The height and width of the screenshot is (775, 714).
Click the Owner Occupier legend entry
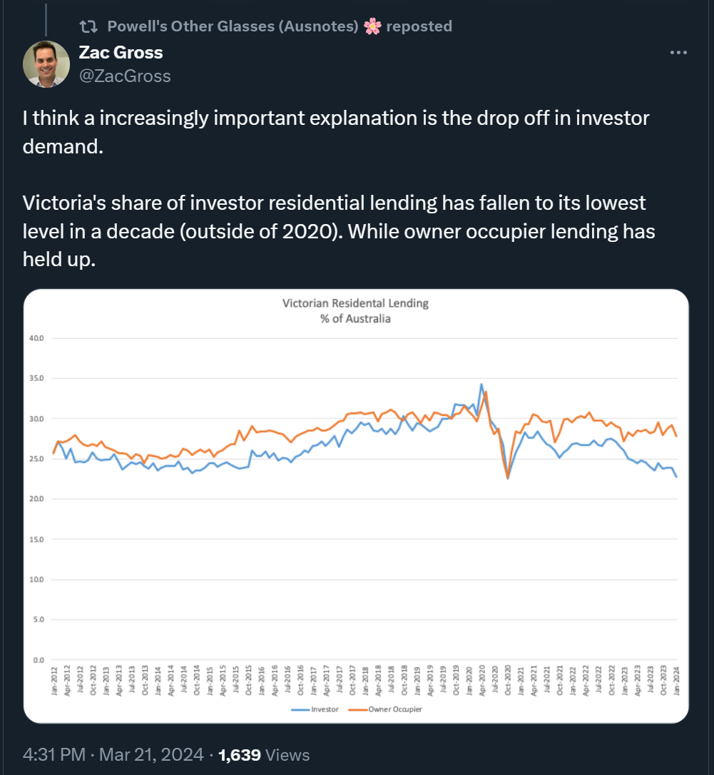coord(386,709)
